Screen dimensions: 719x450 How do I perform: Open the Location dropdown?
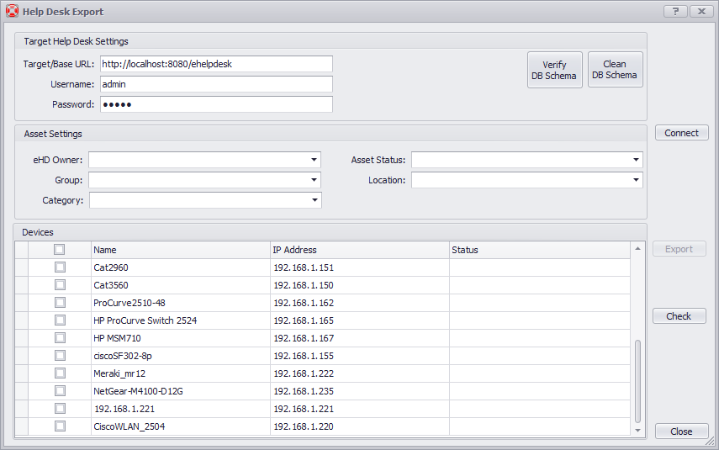coord(636,180)
